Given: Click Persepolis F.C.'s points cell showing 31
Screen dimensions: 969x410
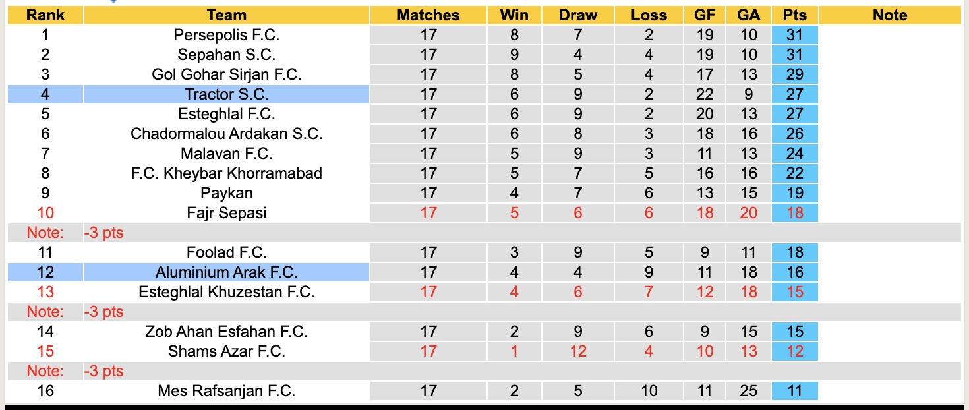Looking at the screenshot, I should coord(794,35).
